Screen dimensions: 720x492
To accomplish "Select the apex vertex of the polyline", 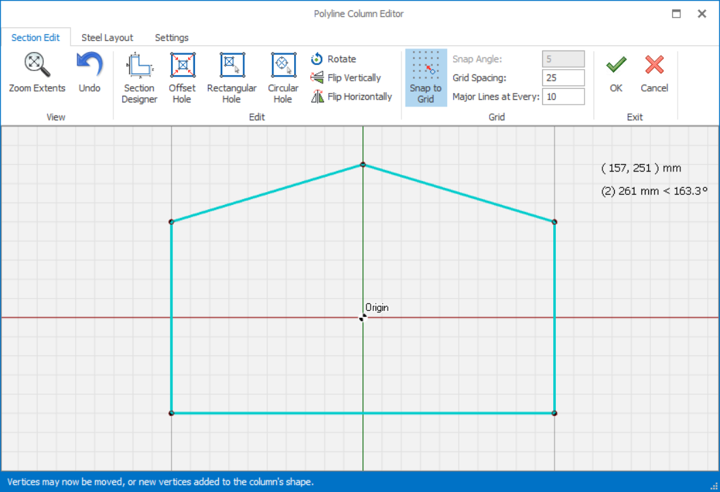I will click(x=363, y=165).
